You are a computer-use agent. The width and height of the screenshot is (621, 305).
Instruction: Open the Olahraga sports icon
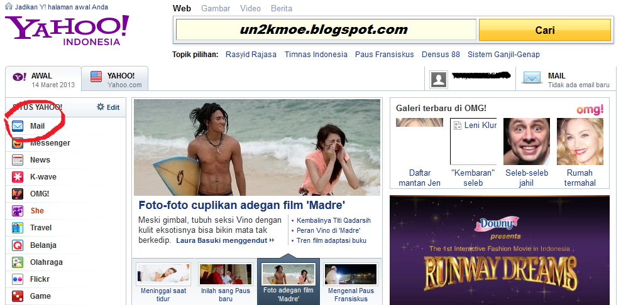(x=18, y=262)
